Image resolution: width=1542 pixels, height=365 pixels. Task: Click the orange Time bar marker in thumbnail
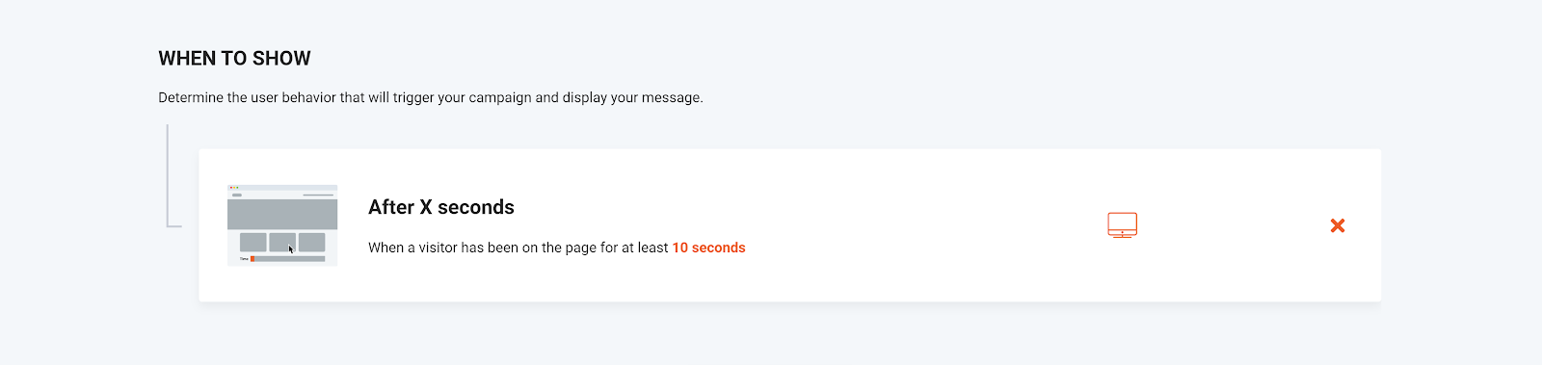click(x=253, y=258)
